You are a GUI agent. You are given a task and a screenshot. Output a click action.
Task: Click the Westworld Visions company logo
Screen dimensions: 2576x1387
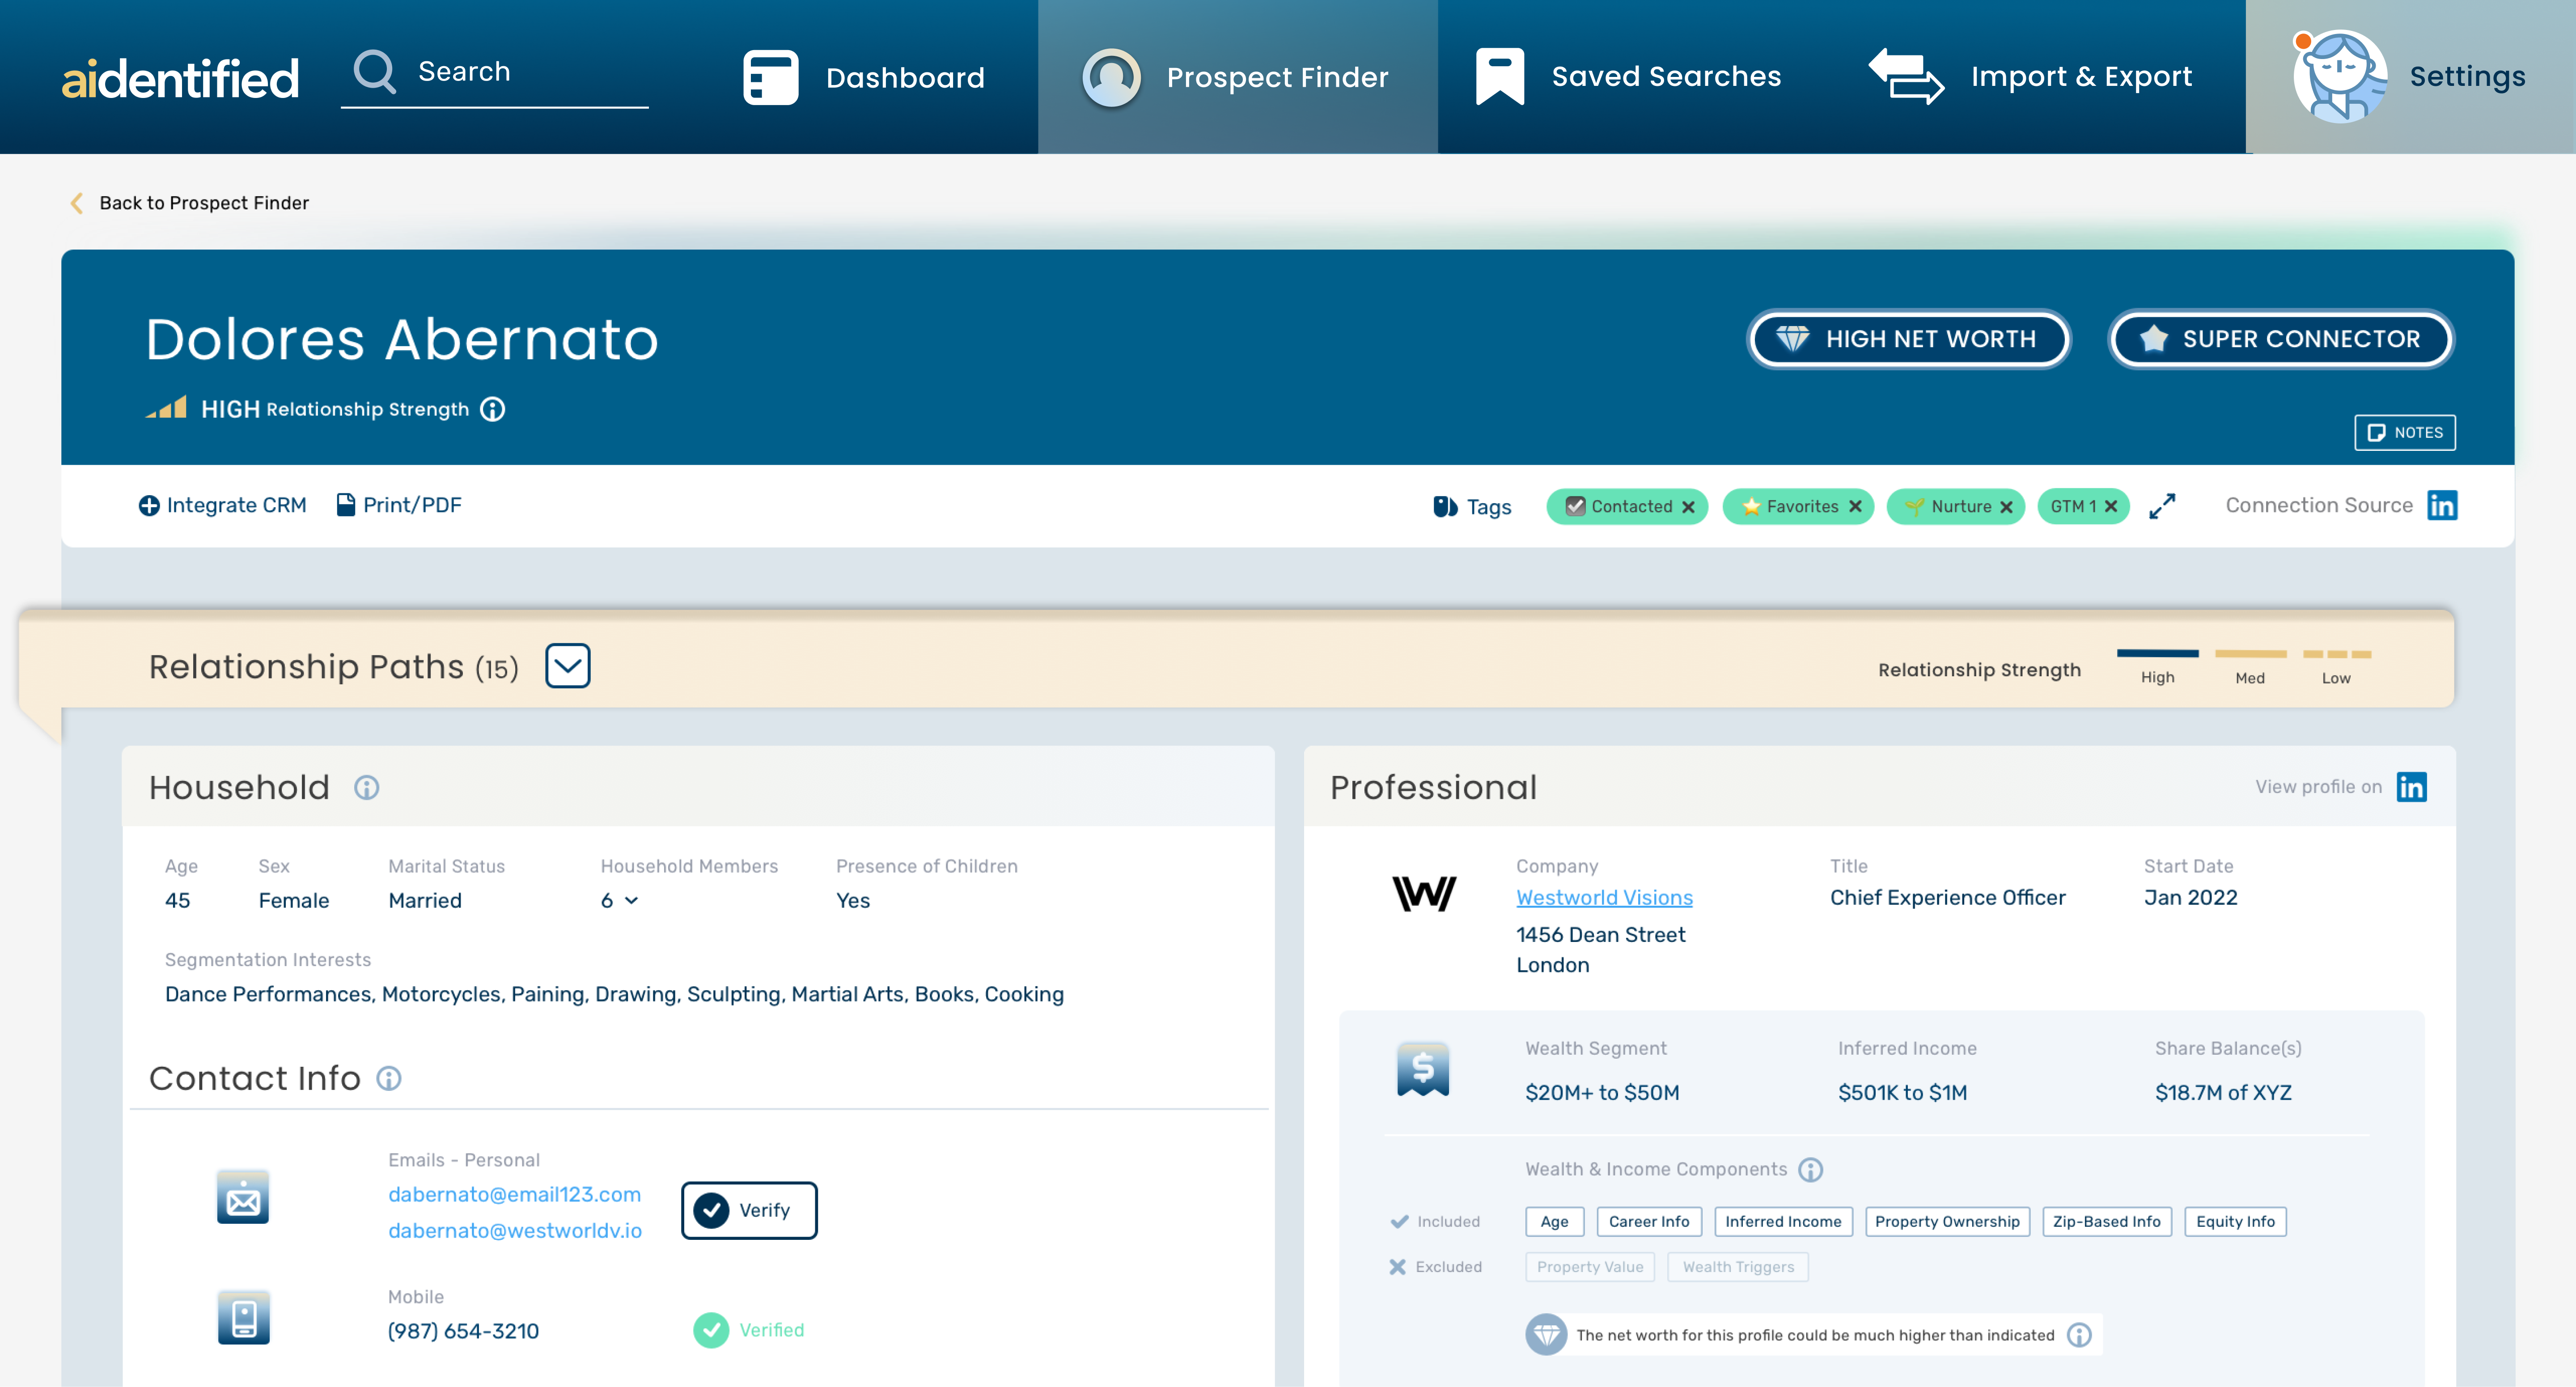pyautogui.click(x=1424, y=893)
